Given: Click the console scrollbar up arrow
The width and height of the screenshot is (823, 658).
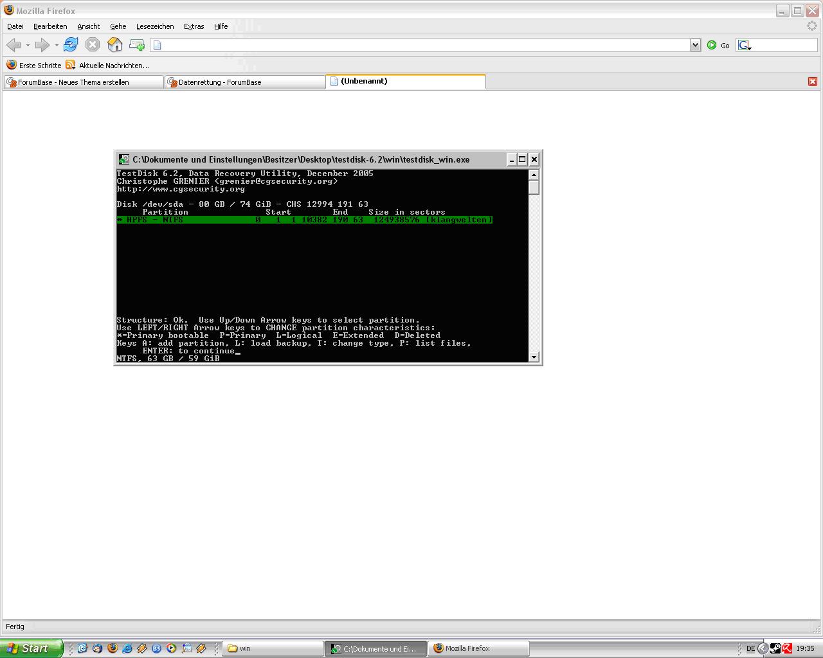Looking at the screenshot, I should click(534, 175).
